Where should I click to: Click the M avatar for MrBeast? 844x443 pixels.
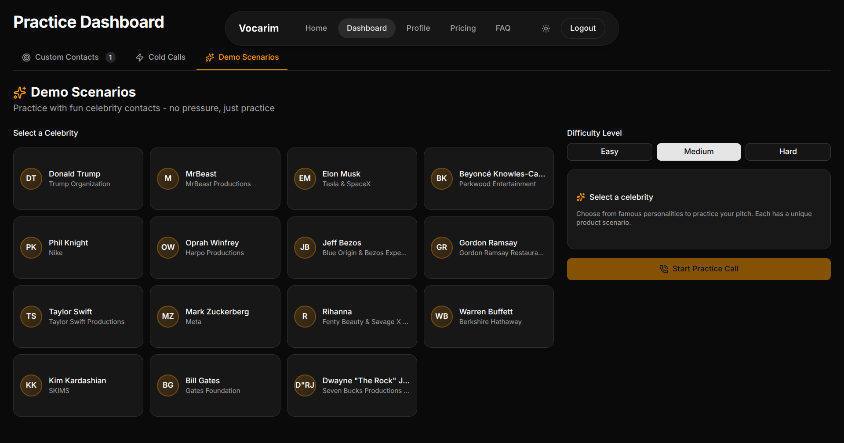tap(168, 178)
